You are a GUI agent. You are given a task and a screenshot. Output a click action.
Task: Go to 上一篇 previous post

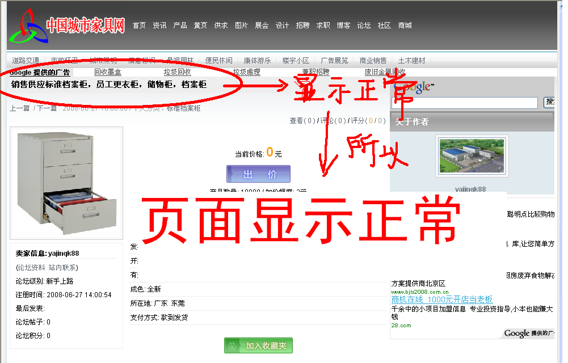[19, 108]
